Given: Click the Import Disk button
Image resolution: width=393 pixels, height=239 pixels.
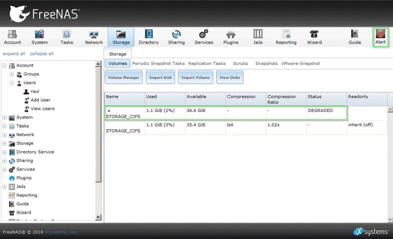Looking at the screenshot, I should coord(161,77).
